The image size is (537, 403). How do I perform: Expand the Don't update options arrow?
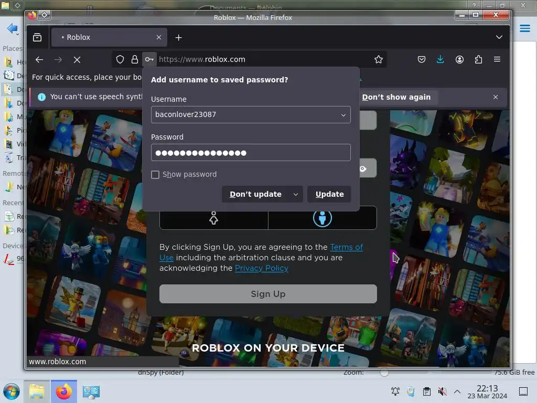click(296, 194)
